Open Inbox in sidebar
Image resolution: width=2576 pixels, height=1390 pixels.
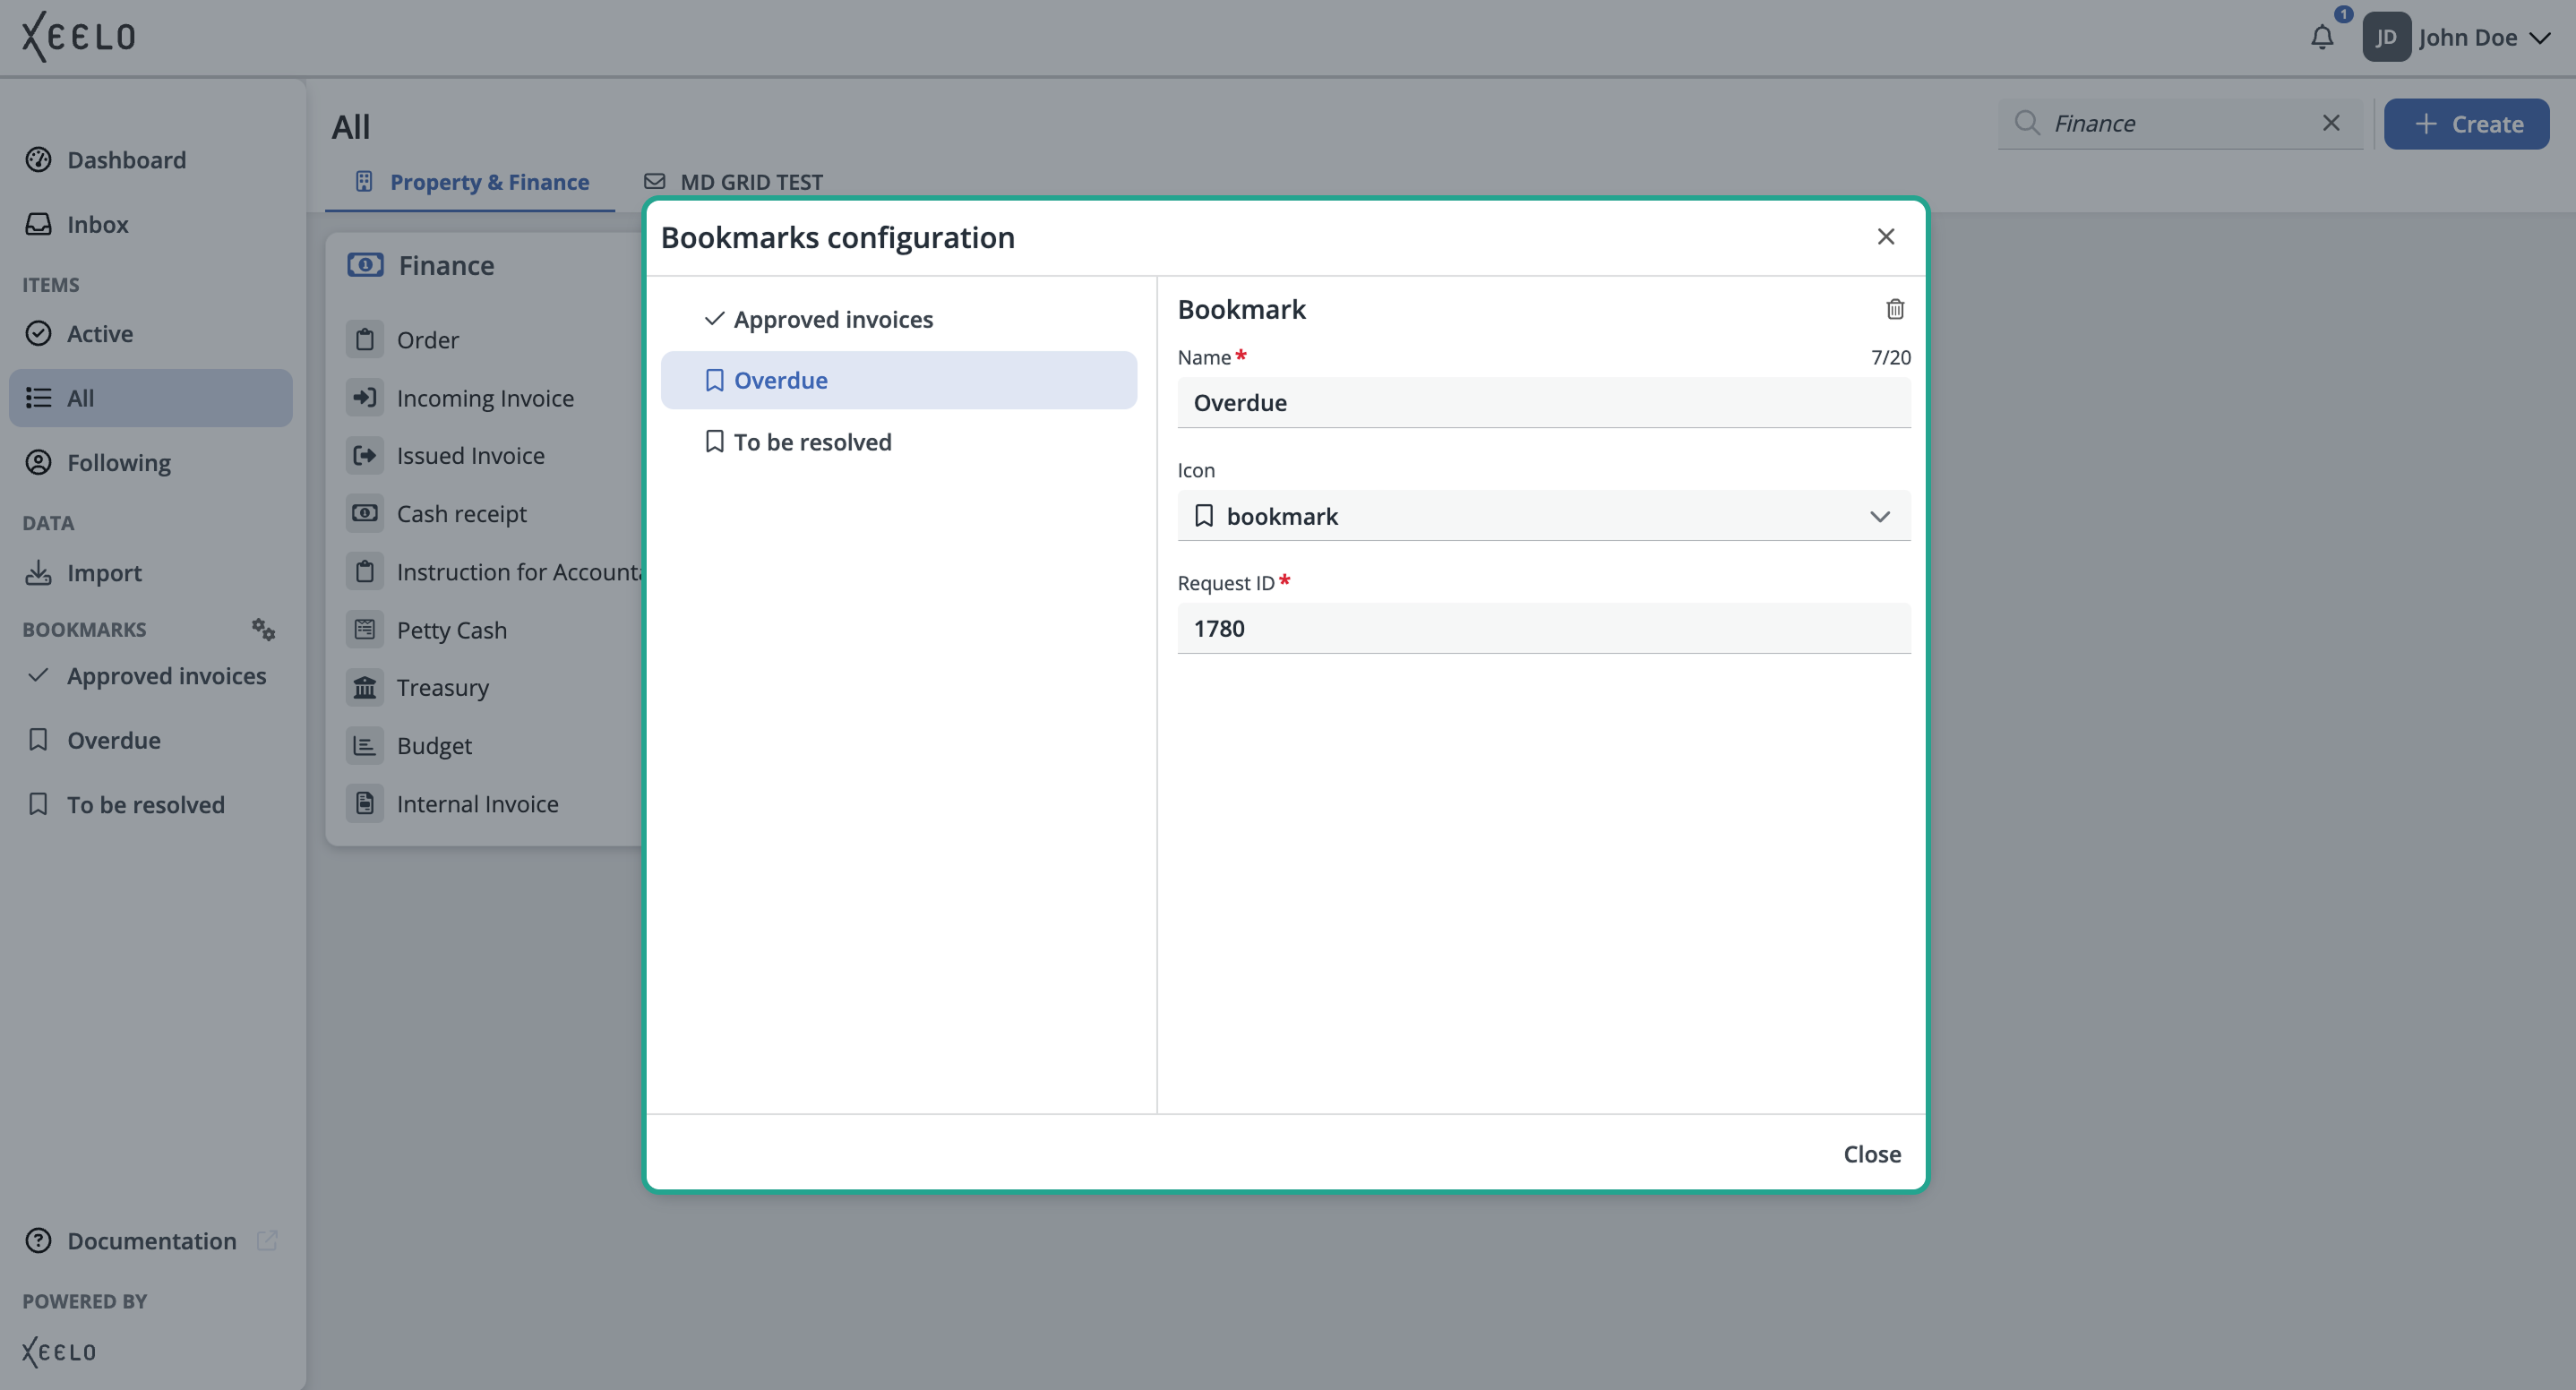pyautogui.click(x=150, y=224)
